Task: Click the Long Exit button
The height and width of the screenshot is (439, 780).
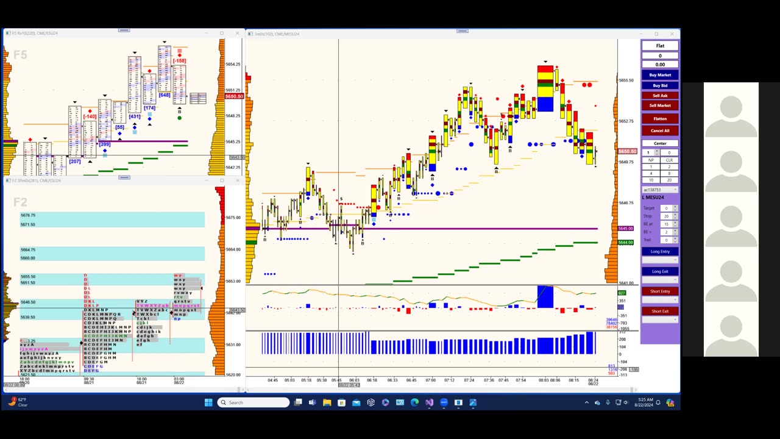Action: click(660, 271)
